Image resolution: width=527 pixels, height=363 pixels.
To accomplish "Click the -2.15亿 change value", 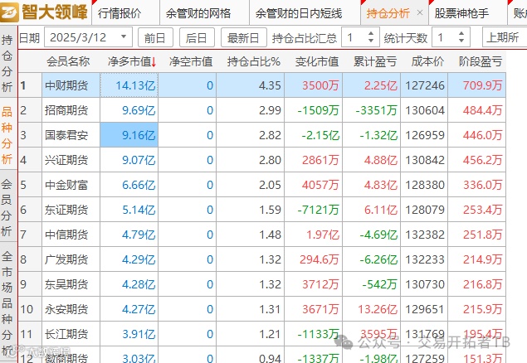I will coord(313,135).
